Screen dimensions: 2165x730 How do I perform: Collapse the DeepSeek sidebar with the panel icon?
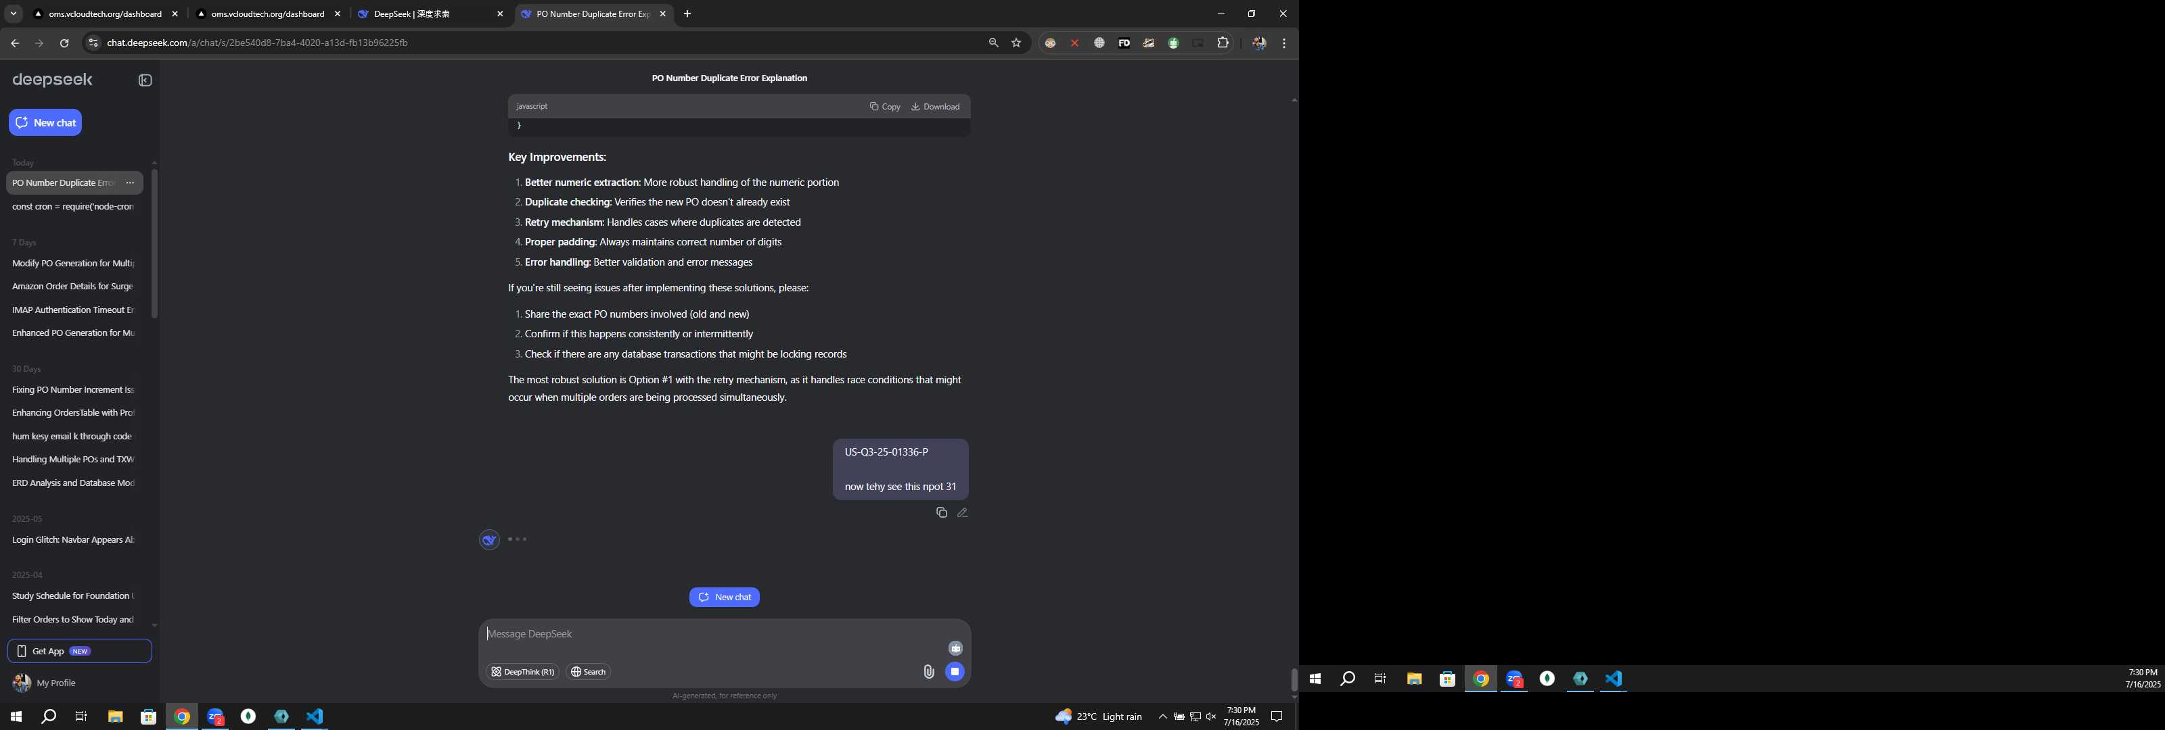coord(145,80)
